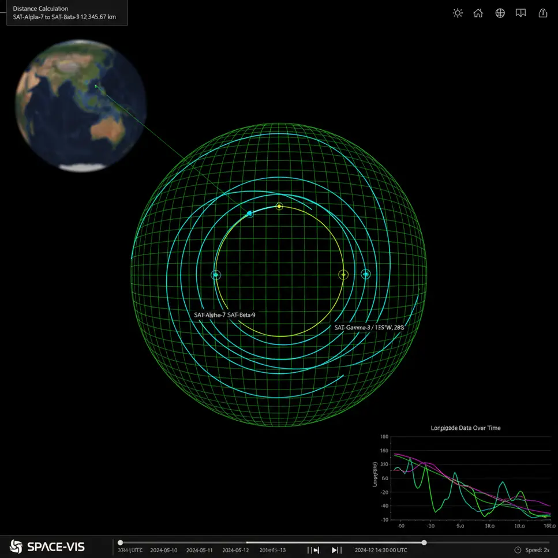Click the SAT-Alpha-7 satellite label
Image resolution: width=558 pixels, height=558 pixels.
pos(210,315)
